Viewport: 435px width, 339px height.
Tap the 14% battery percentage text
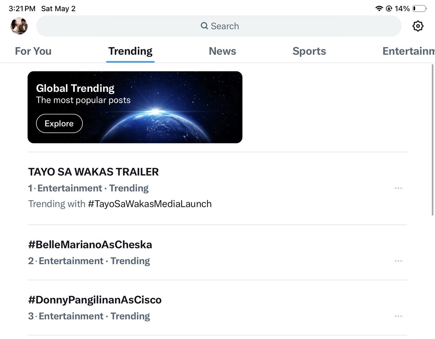point(402,9)
